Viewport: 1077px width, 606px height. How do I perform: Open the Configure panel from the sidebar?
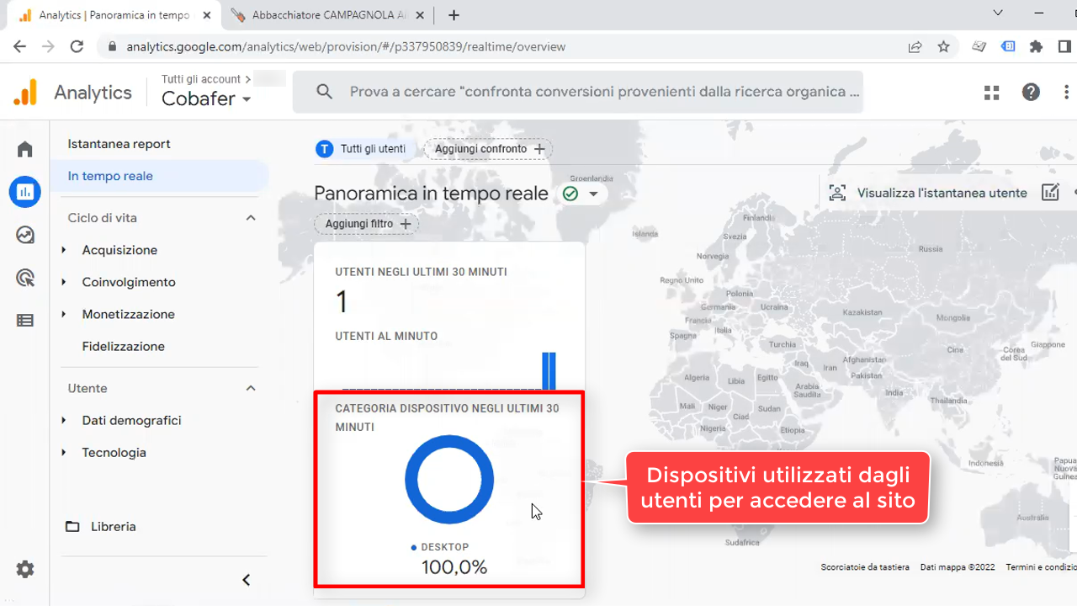(24, 320)
